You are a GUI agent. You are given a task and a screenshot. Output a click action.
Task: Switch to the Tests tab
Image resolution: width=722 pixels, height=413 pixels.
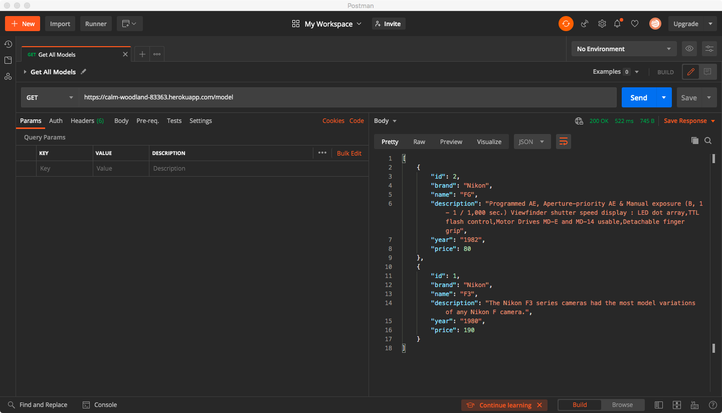174,121
